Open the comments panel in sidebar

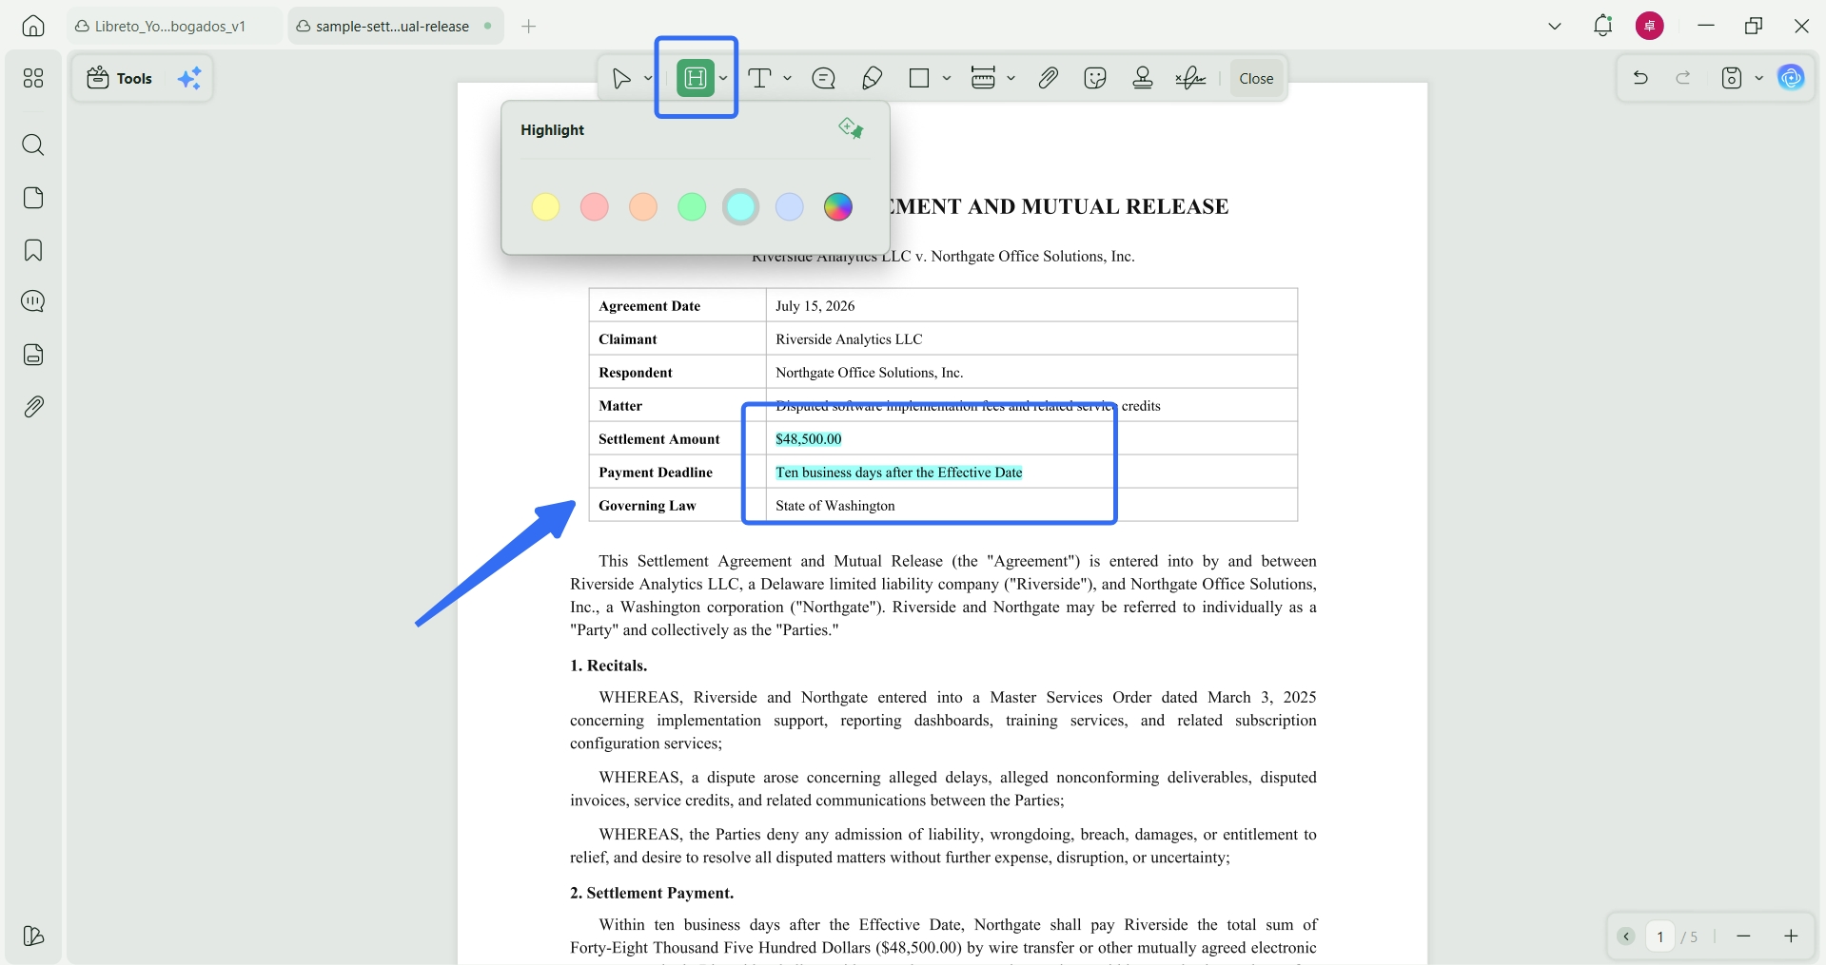[x=33, y=301]
